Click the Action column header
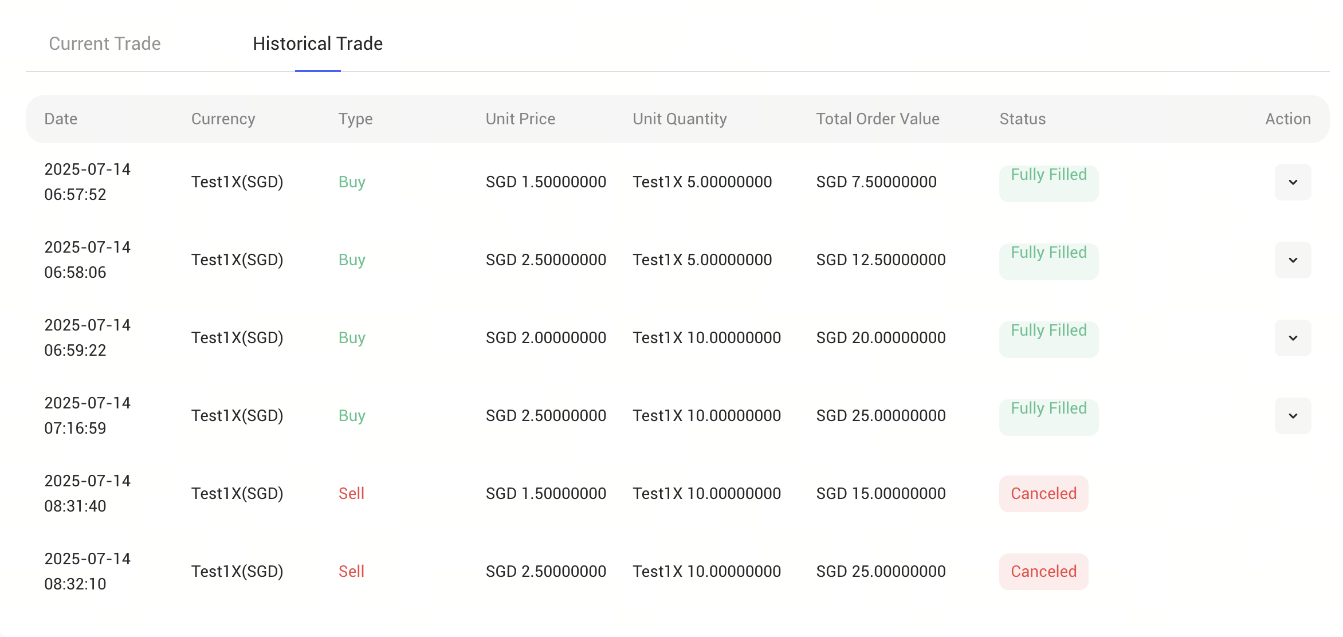Viewport: 1343px width, 637px height. [1287, 119]
